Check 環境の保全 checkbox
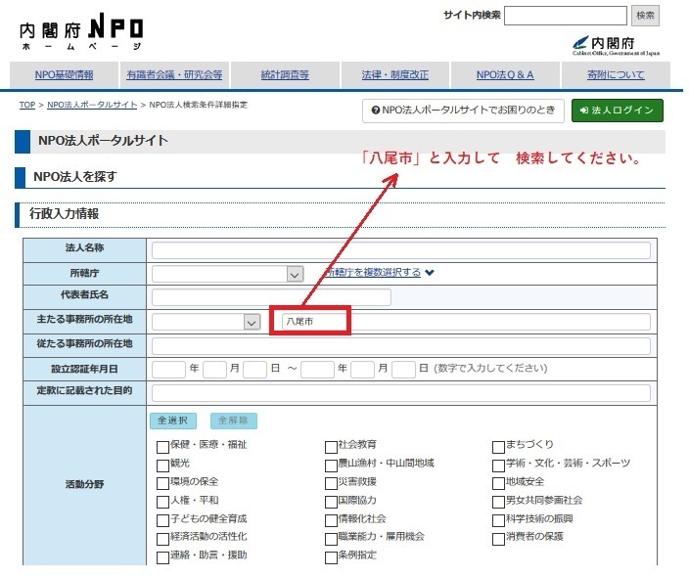Image resolution: width=689 pixels, height=577 pixels. [163, 483]
